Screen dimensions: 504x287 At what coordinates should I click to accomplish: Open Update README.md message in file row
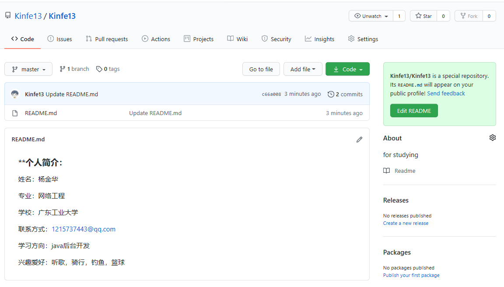point(155,113)
